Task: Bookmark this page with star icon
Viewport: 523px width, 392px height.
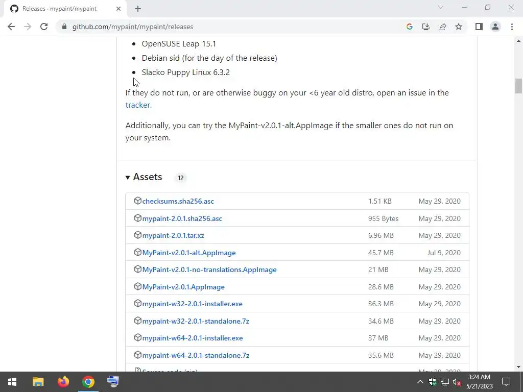Action: [x=459, y=27]
